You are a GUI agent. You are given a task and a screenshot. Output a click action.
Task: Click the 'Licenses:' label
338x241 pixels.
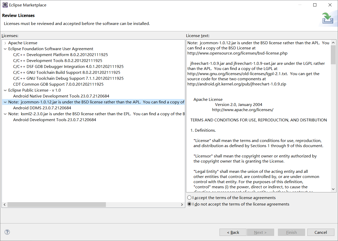pos(10,35)
